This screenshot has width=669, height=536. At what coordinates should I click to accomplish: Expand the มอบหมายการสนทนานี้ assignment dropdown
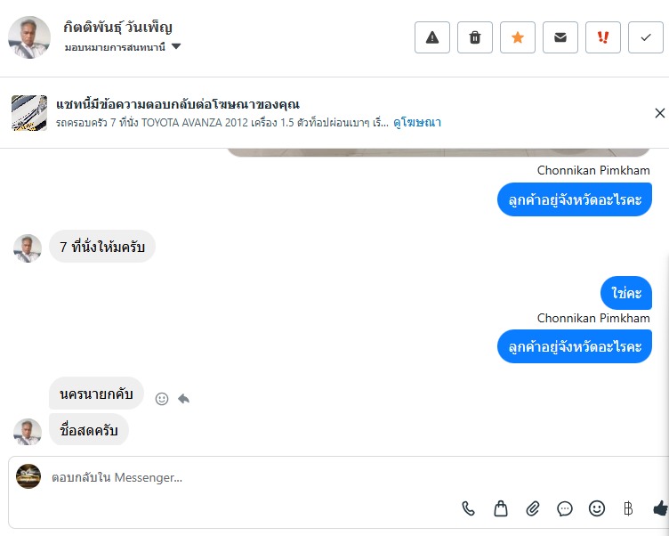click(176, 46)
